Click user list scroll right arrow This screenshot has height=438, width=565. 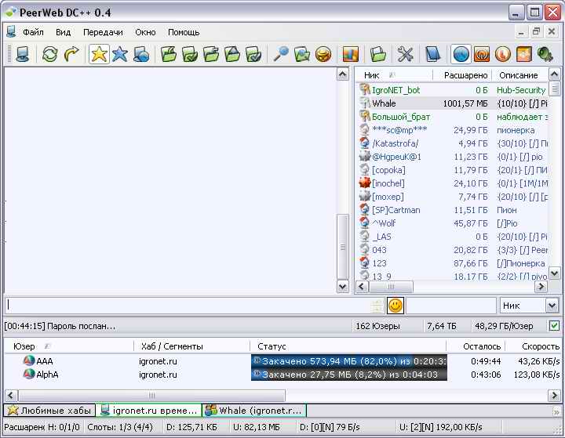point(541,287)
